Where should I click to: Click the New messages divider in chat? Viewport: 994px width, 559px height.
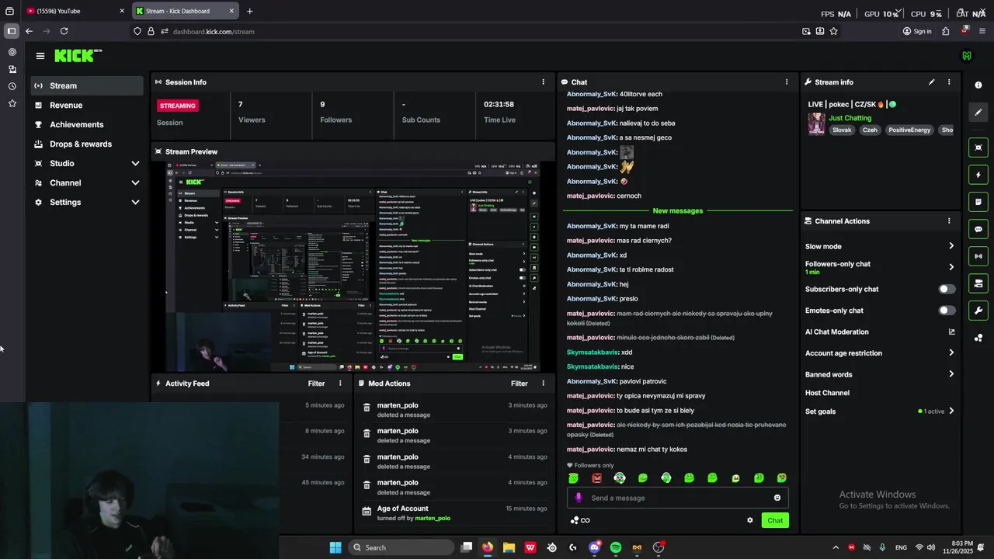point(677,210)
